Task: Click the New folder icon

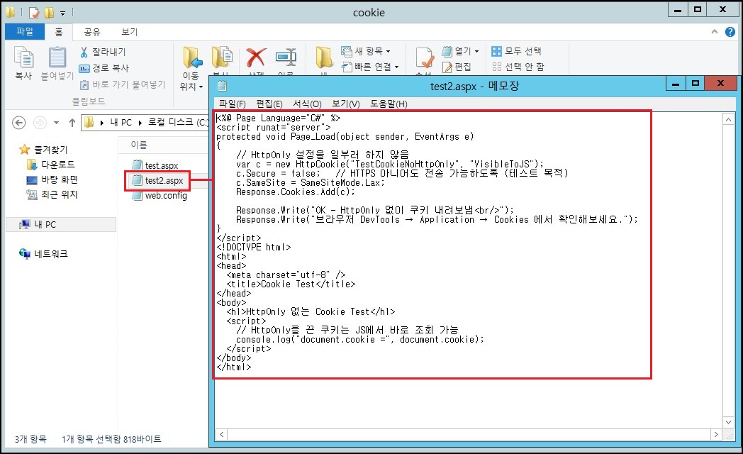Action: (x=324, y=58)
